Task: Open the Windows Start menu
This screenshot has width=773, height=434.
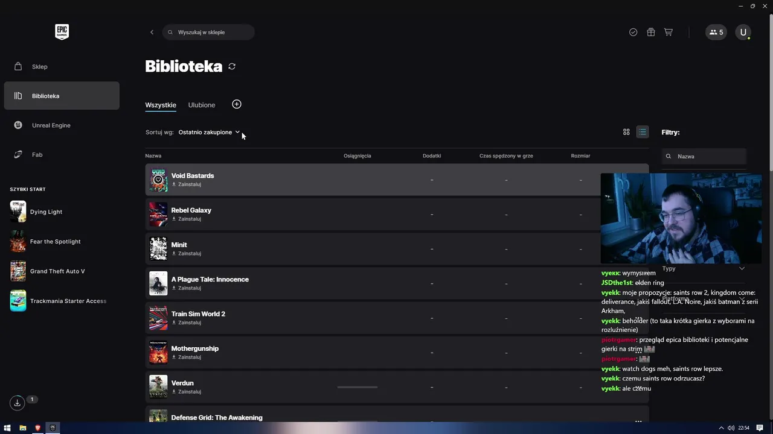Action: (x=7, y=428)
